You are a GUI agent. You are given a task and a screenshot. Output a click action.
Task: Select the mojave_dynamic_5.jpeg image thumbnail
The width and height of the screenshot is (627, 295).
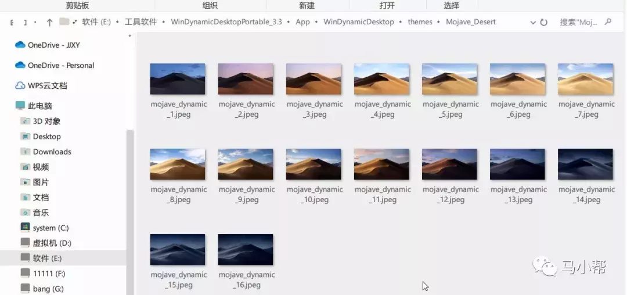449,79
